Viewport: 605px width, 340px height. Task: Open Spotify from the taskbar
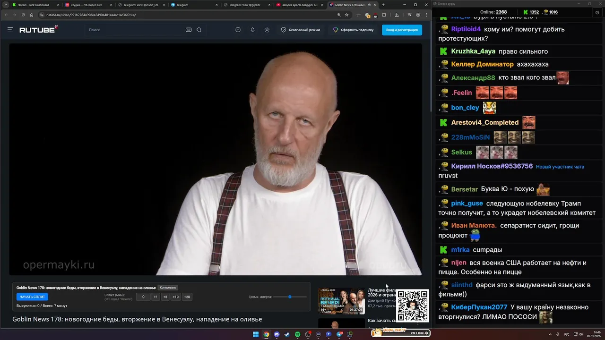(297, 334)
